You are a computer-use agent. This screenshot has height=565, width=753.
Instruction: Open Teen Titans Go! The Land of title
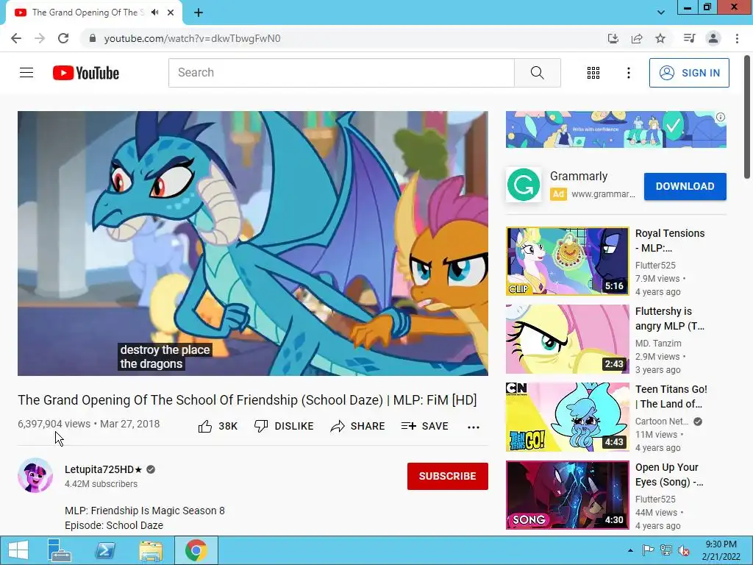(671, 397)
